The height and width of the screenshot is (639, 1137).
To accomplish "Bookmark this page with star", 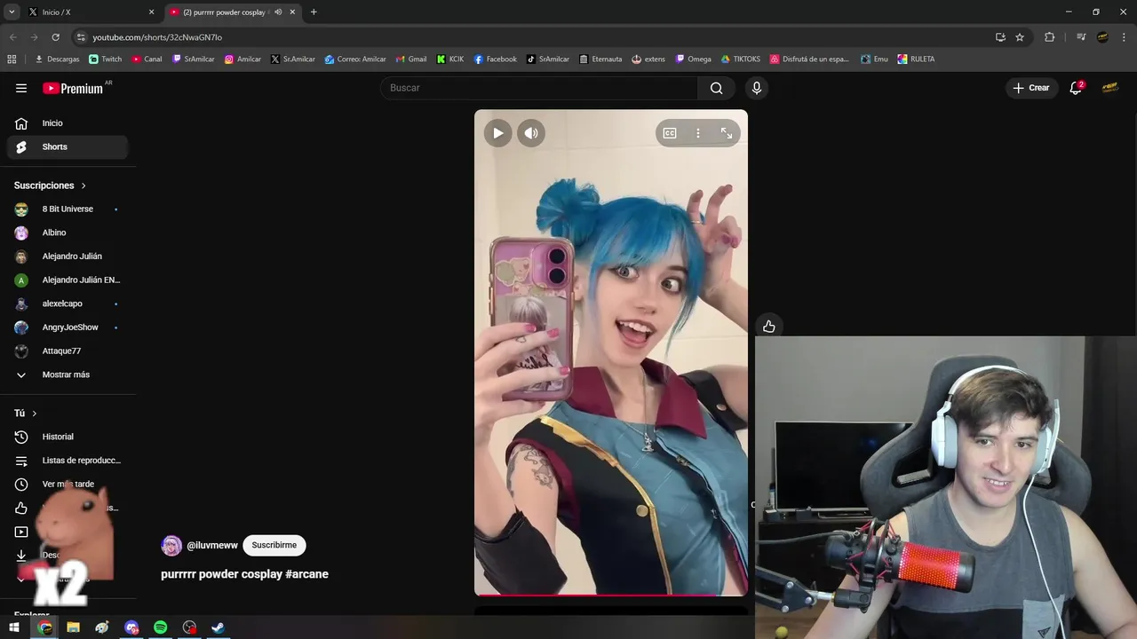I will point(1020,37).
